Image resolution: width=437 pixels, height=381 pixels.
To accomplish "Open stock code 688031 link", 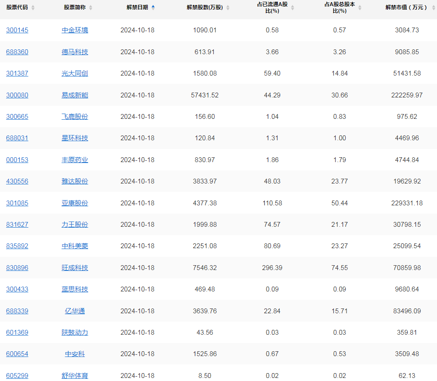I will 17,138.
